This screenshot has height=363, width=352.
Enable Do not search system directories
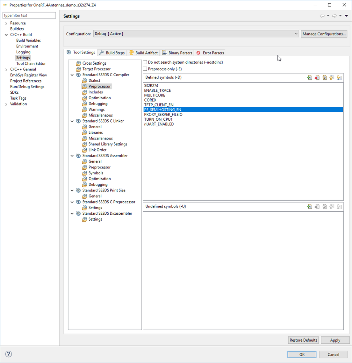click(x=145, y=62)
